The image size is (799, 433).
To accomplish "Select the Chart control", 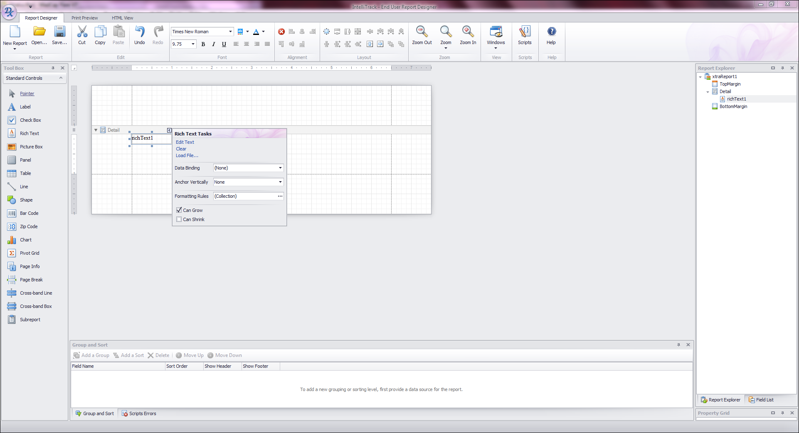I will click(26, 240).
